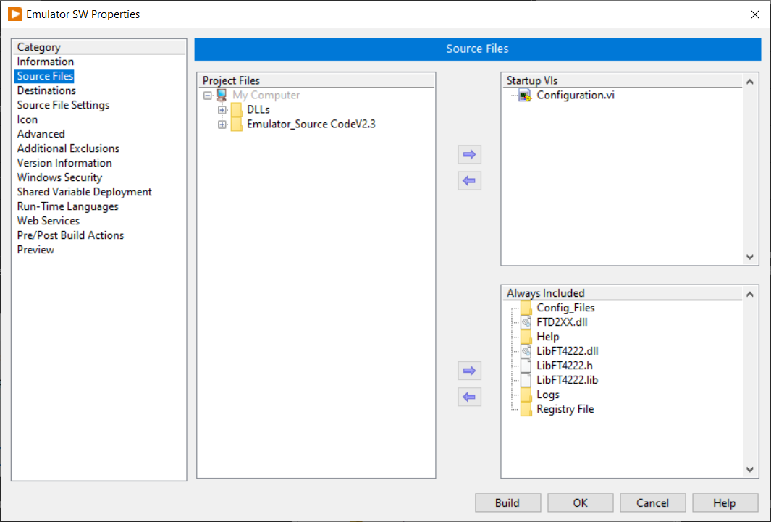
Task: Click the My Computer icon in Project Files
Action: [x=222, y=95]
